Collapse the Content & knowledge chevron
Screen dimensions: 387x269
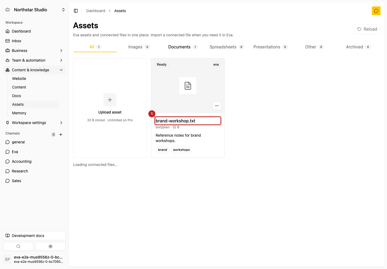(61, 70)
